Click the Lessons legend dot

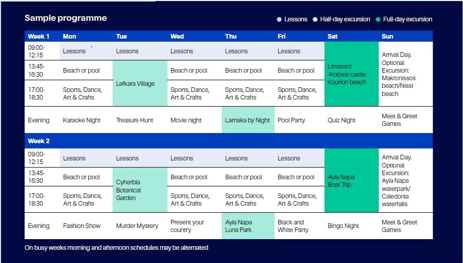coord(279,19)
